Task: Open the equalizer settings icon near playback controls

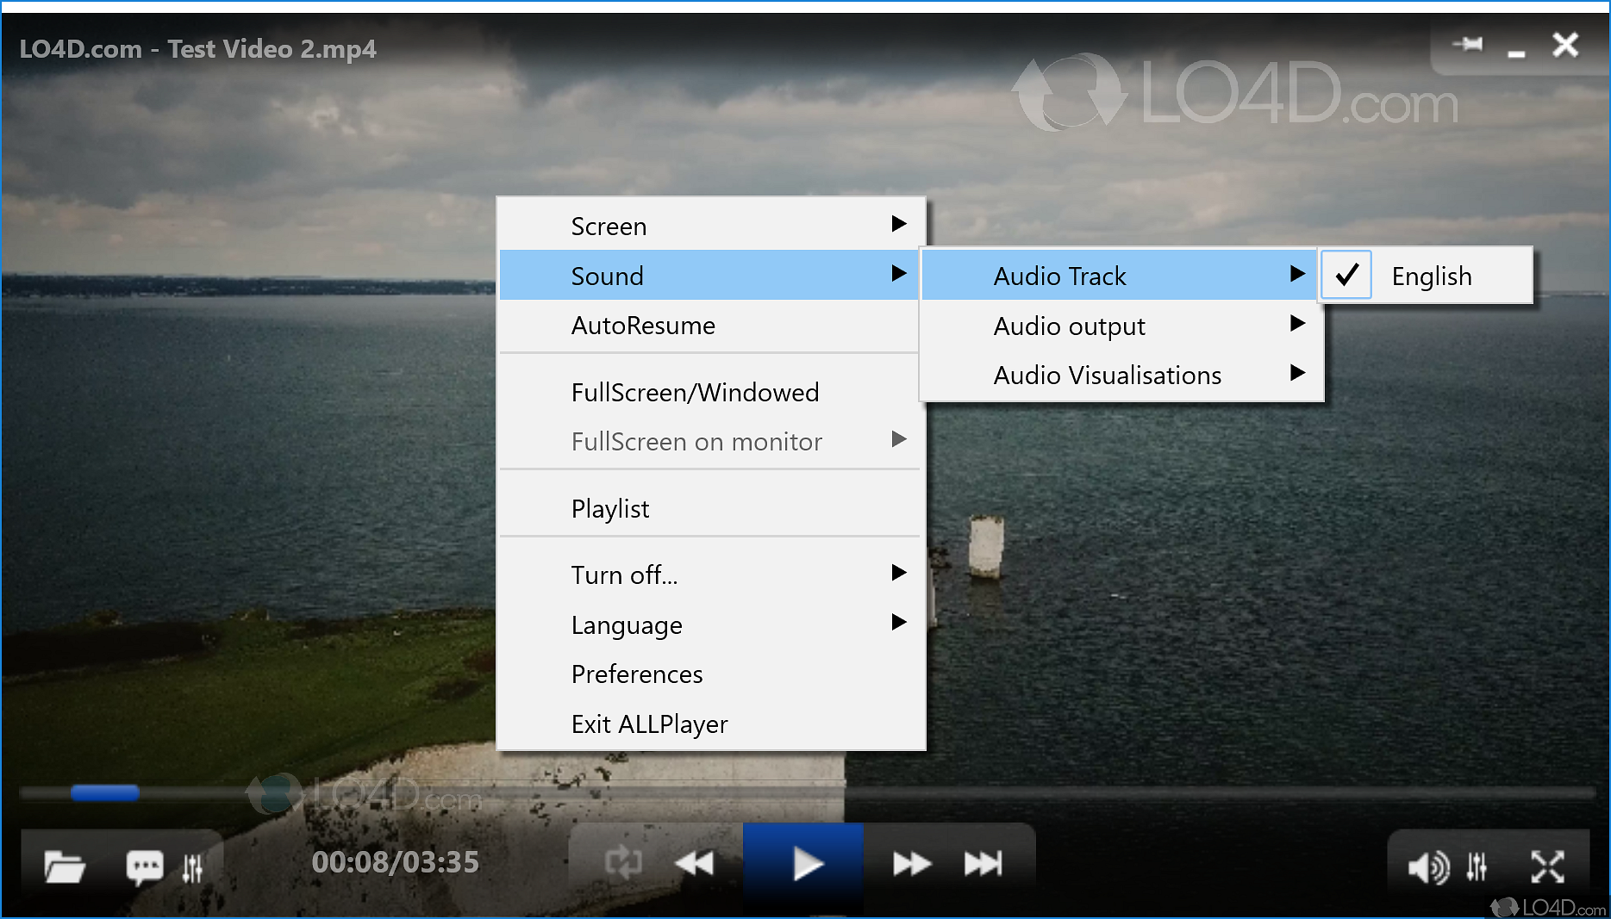Action: 193,866
